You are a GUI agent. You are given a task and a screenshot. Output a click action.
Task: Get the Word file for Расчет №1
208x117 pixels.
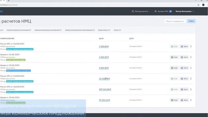tap(184, 89)
